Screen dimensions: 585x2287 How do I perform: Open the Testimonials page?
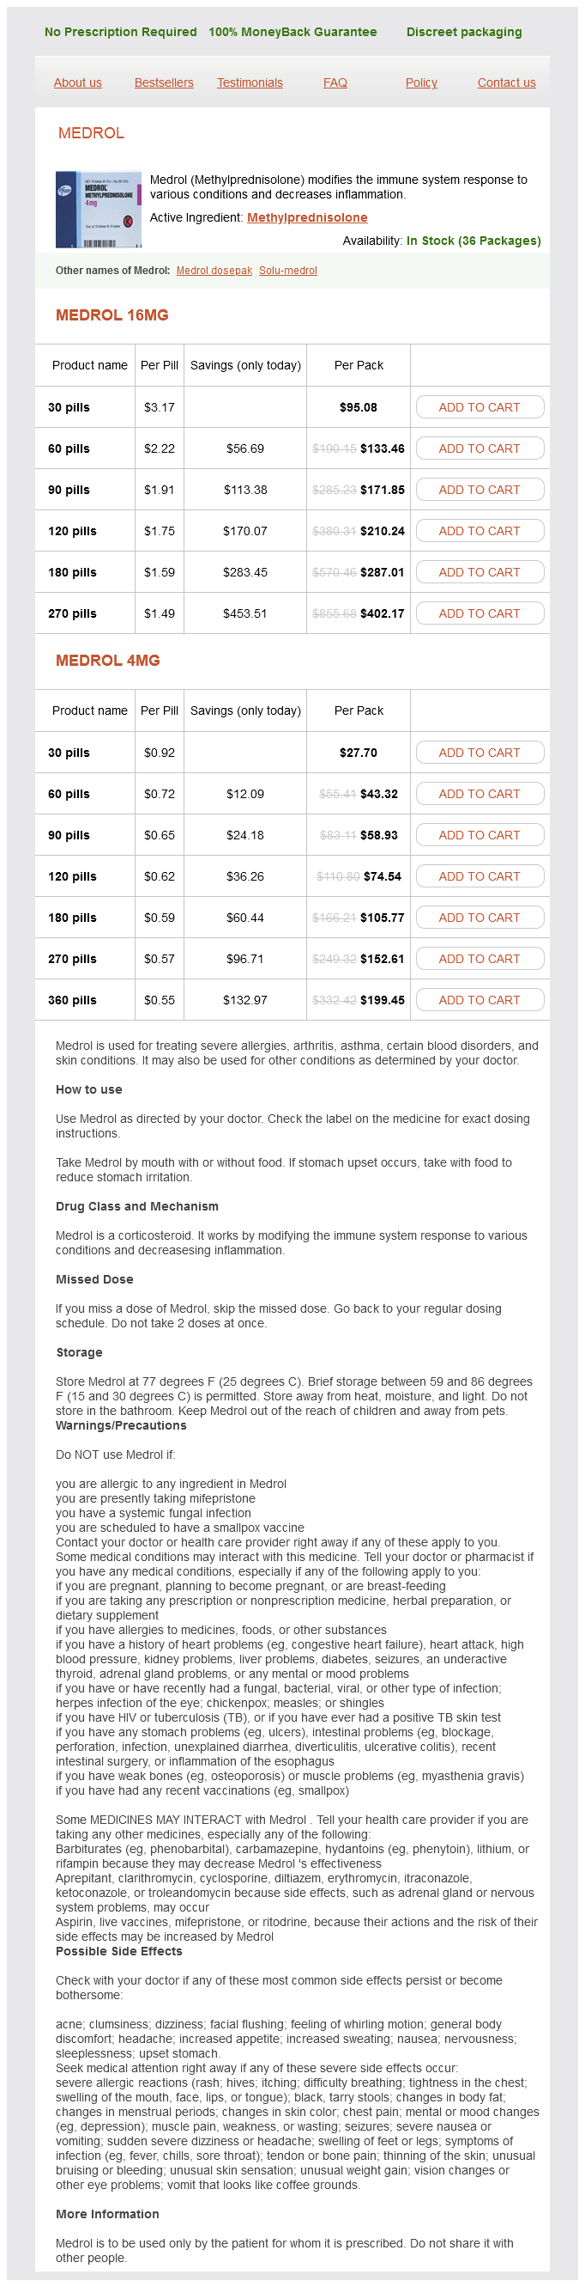click(x=250, y=82)
